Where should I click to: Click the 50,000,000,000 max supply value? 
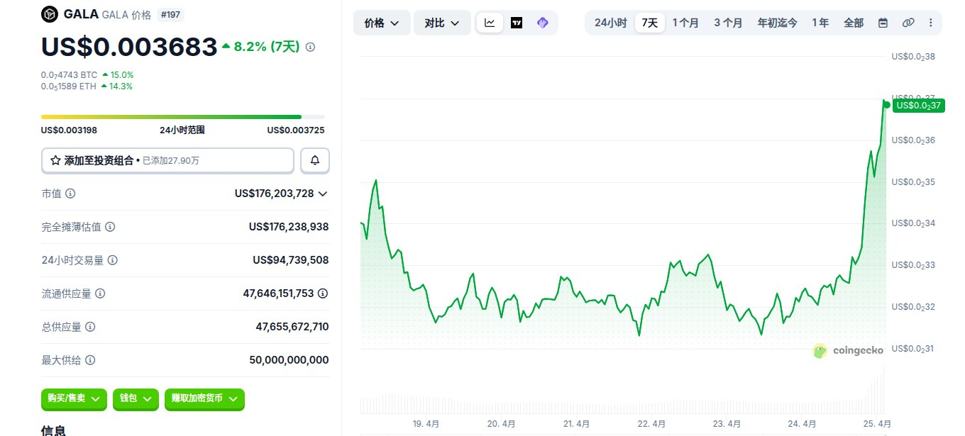(x=289, y=360)
